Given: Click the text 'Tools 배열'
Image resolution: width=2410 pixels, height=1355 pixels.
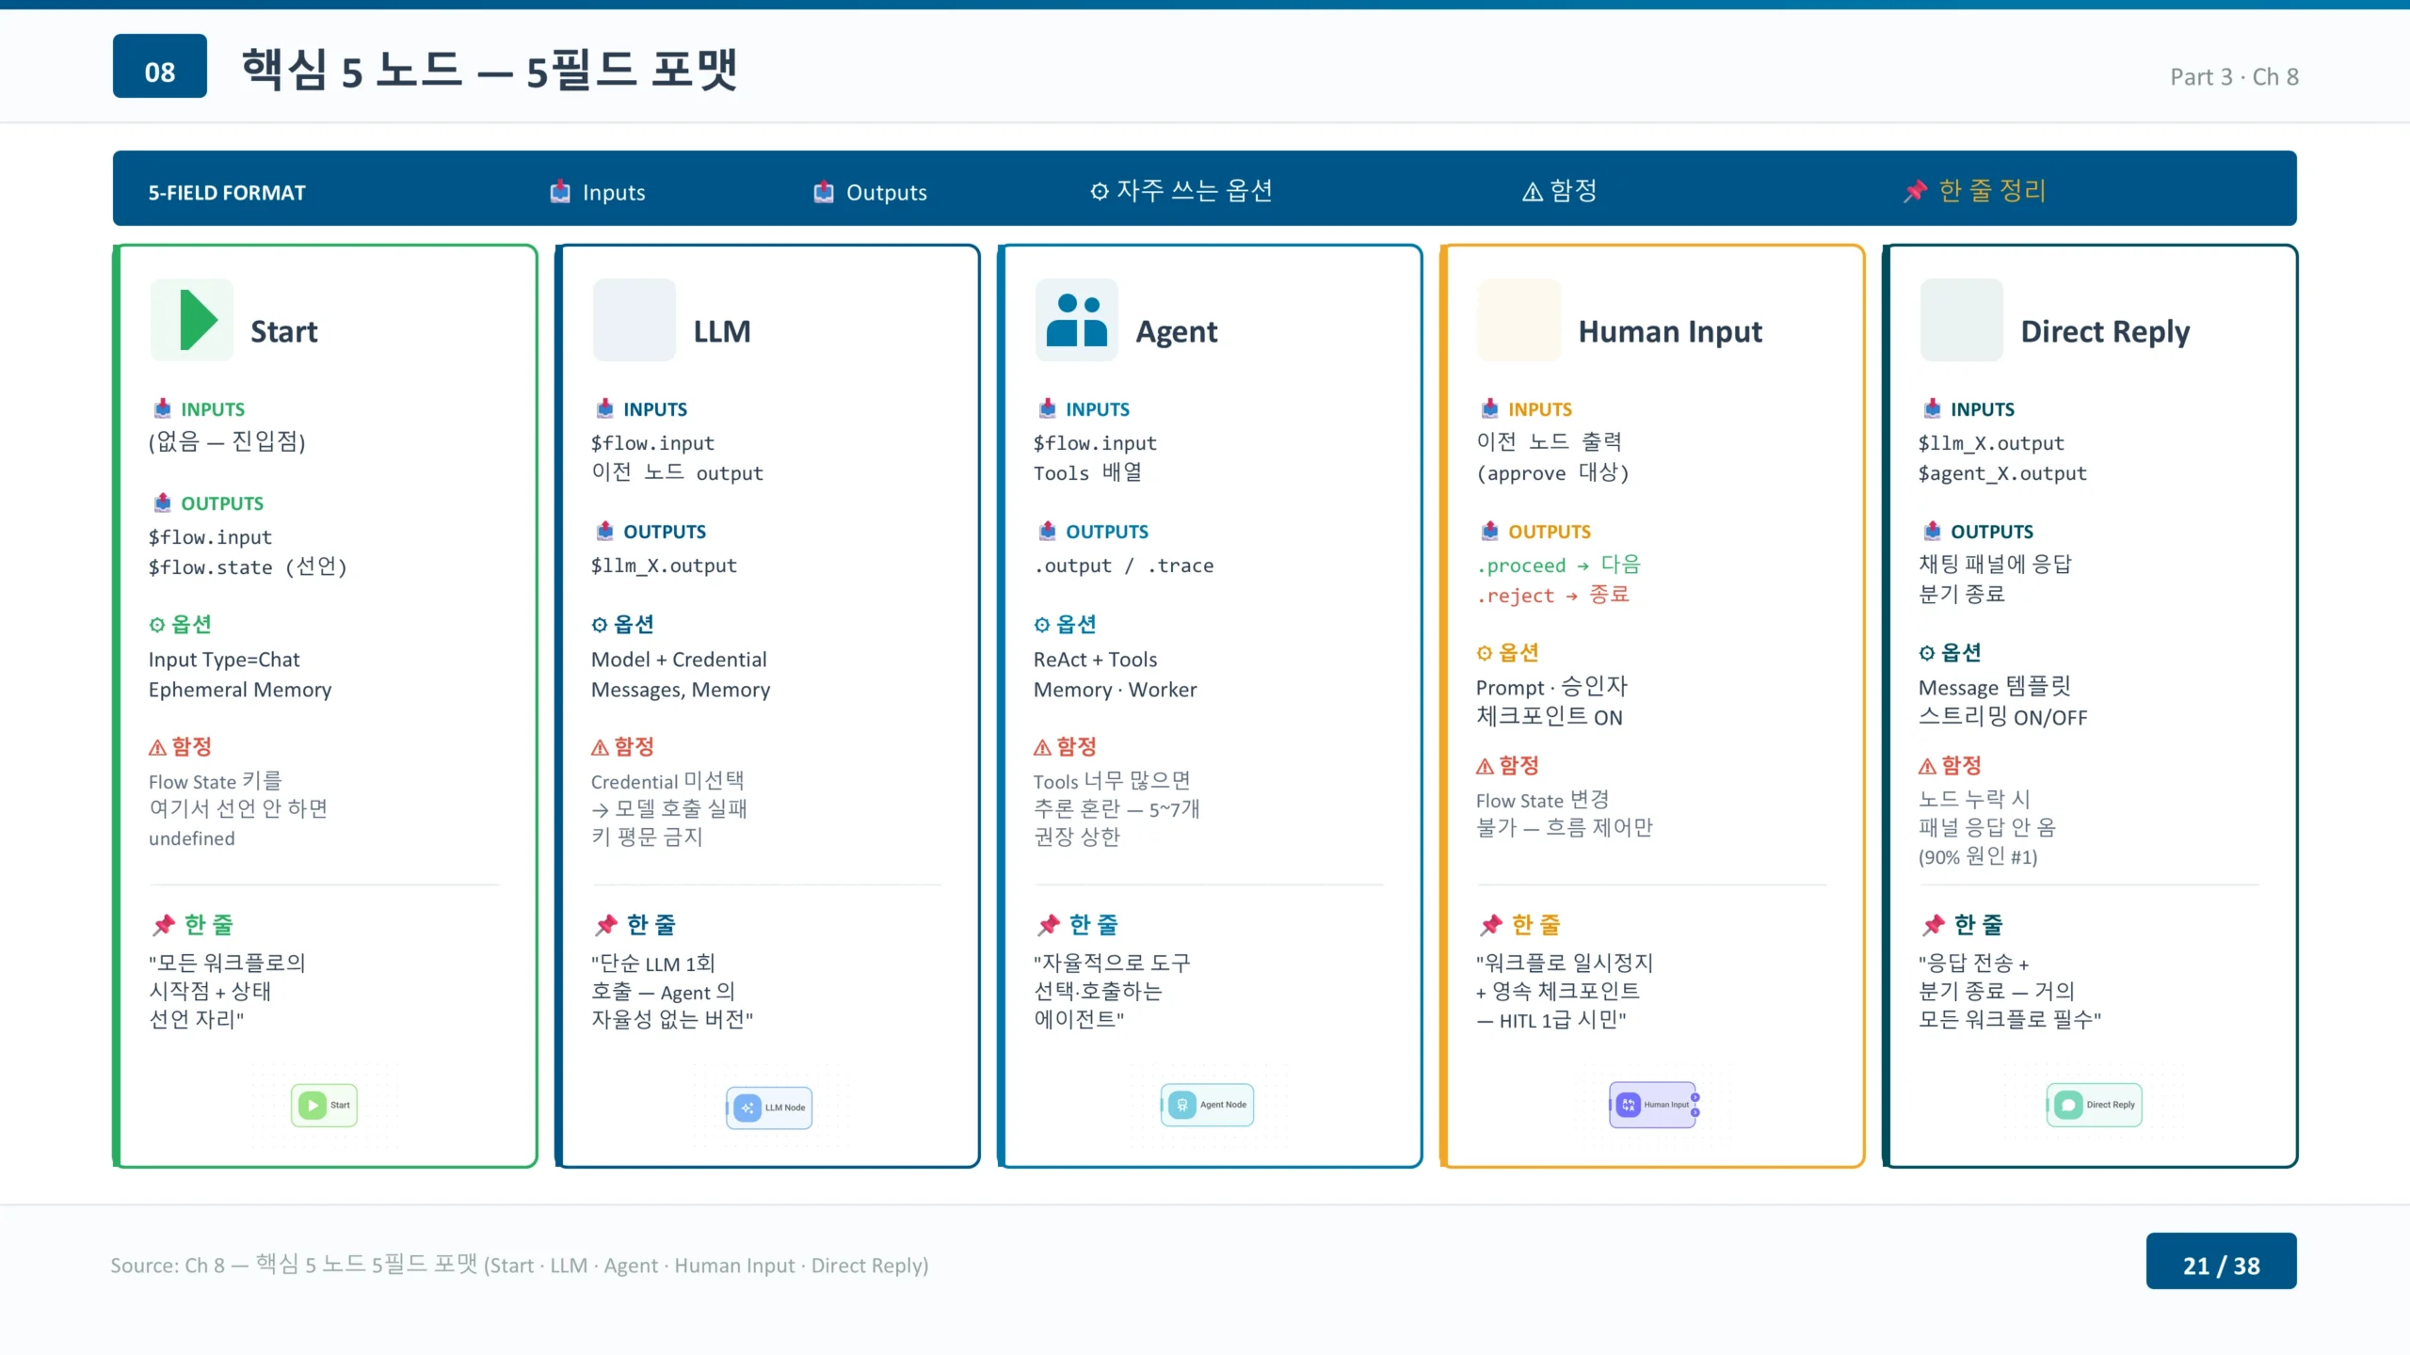Looking at the screenshot, I should (x=1087, y=472).
